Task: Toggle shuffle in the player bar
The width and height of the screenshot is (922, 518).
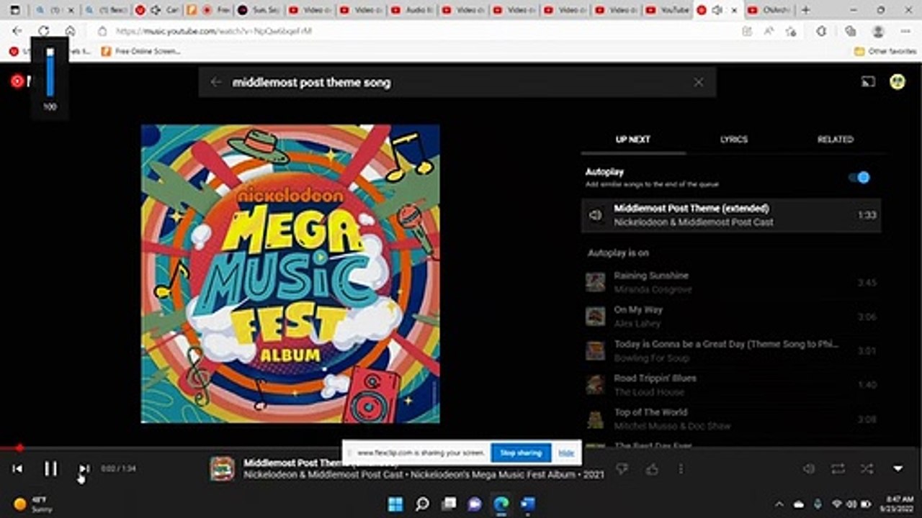Action: tap(867, 469)
